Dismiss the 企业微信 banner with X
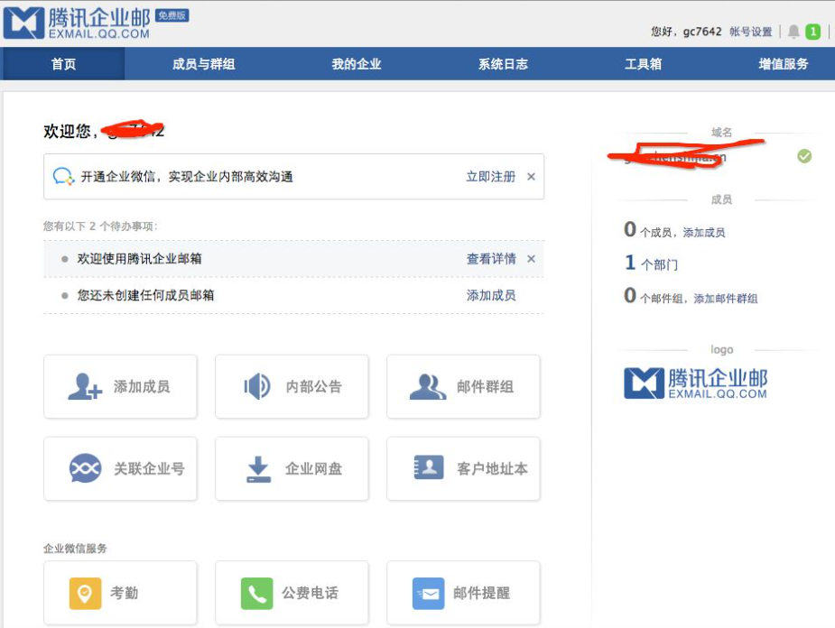This screenshot has height=628, width=835. tap(531, 177)
